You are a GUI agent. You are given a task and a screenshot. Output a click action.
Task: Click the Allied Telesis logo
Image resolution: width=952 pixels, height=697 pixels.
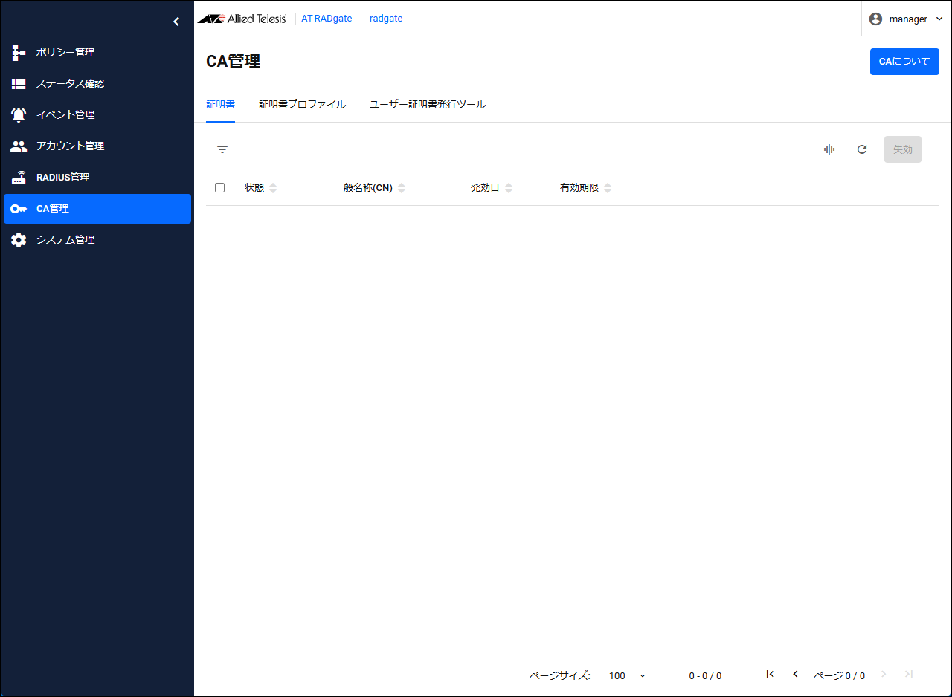[x=242, y=19]
